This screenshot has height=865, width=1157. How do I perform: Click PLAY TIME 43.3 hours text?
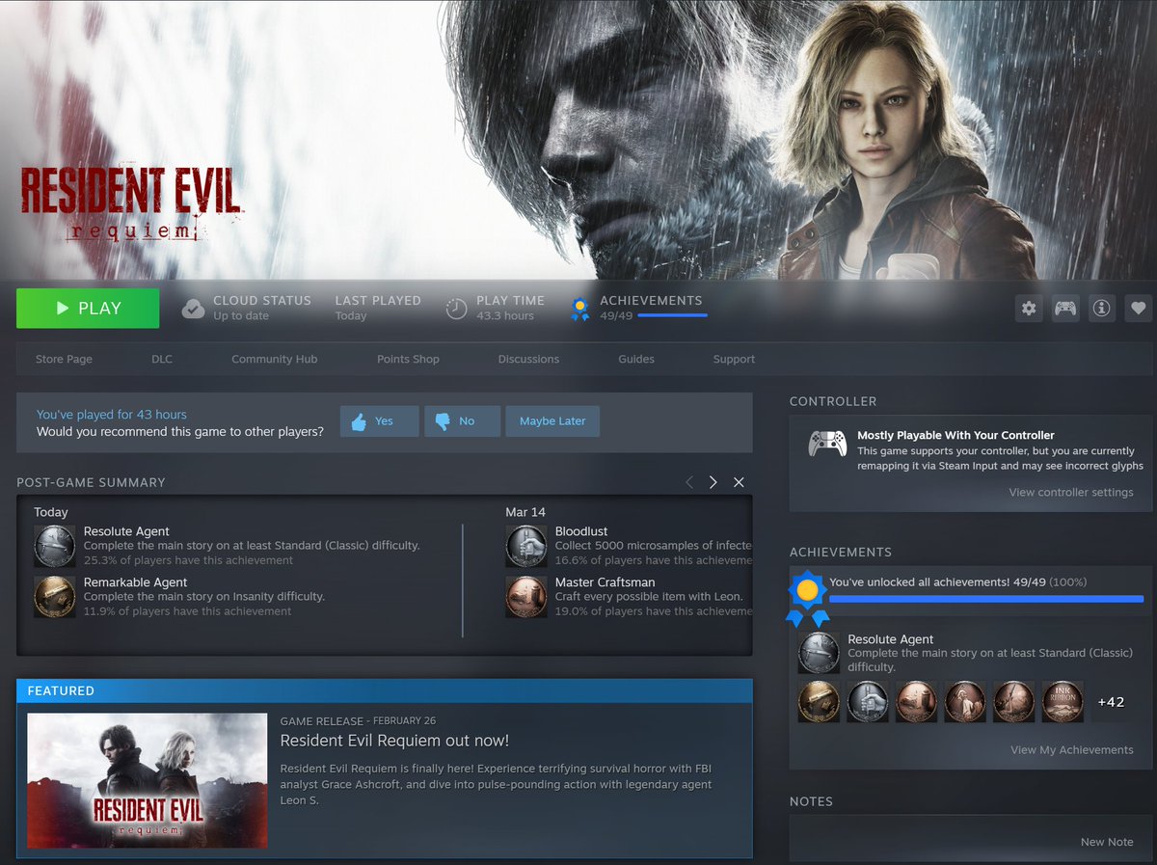pyautogui.click(x=510, y=308)
